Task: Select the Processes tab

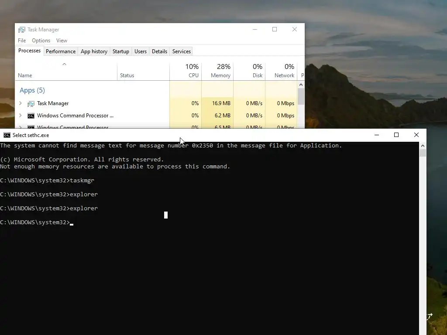Action: coord(29,51)
